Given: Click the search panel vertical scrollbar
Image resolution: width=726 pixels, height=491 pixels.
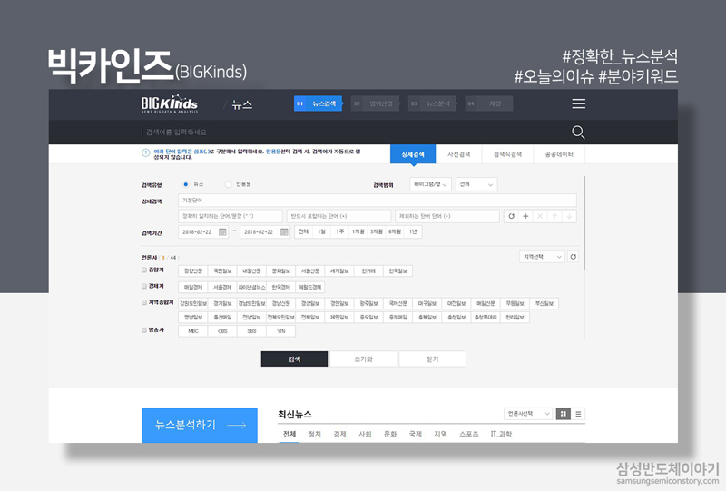Looking at the screenshot, I should pos(584,223).
